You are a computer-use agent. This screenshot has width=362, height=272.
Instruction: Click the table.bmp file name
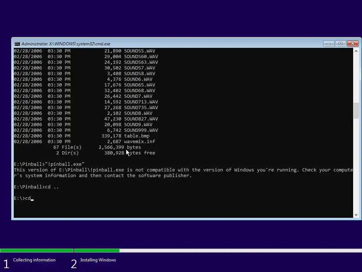pyautogui.click(x=137, y=136)
